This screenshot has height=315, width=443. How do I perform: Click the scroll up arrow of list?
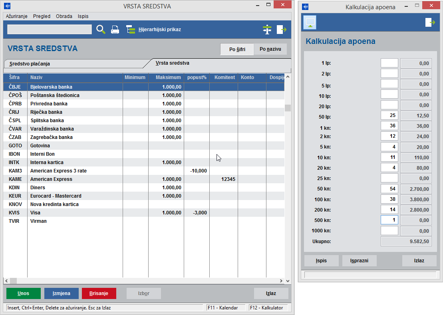[x=288, y=77]
